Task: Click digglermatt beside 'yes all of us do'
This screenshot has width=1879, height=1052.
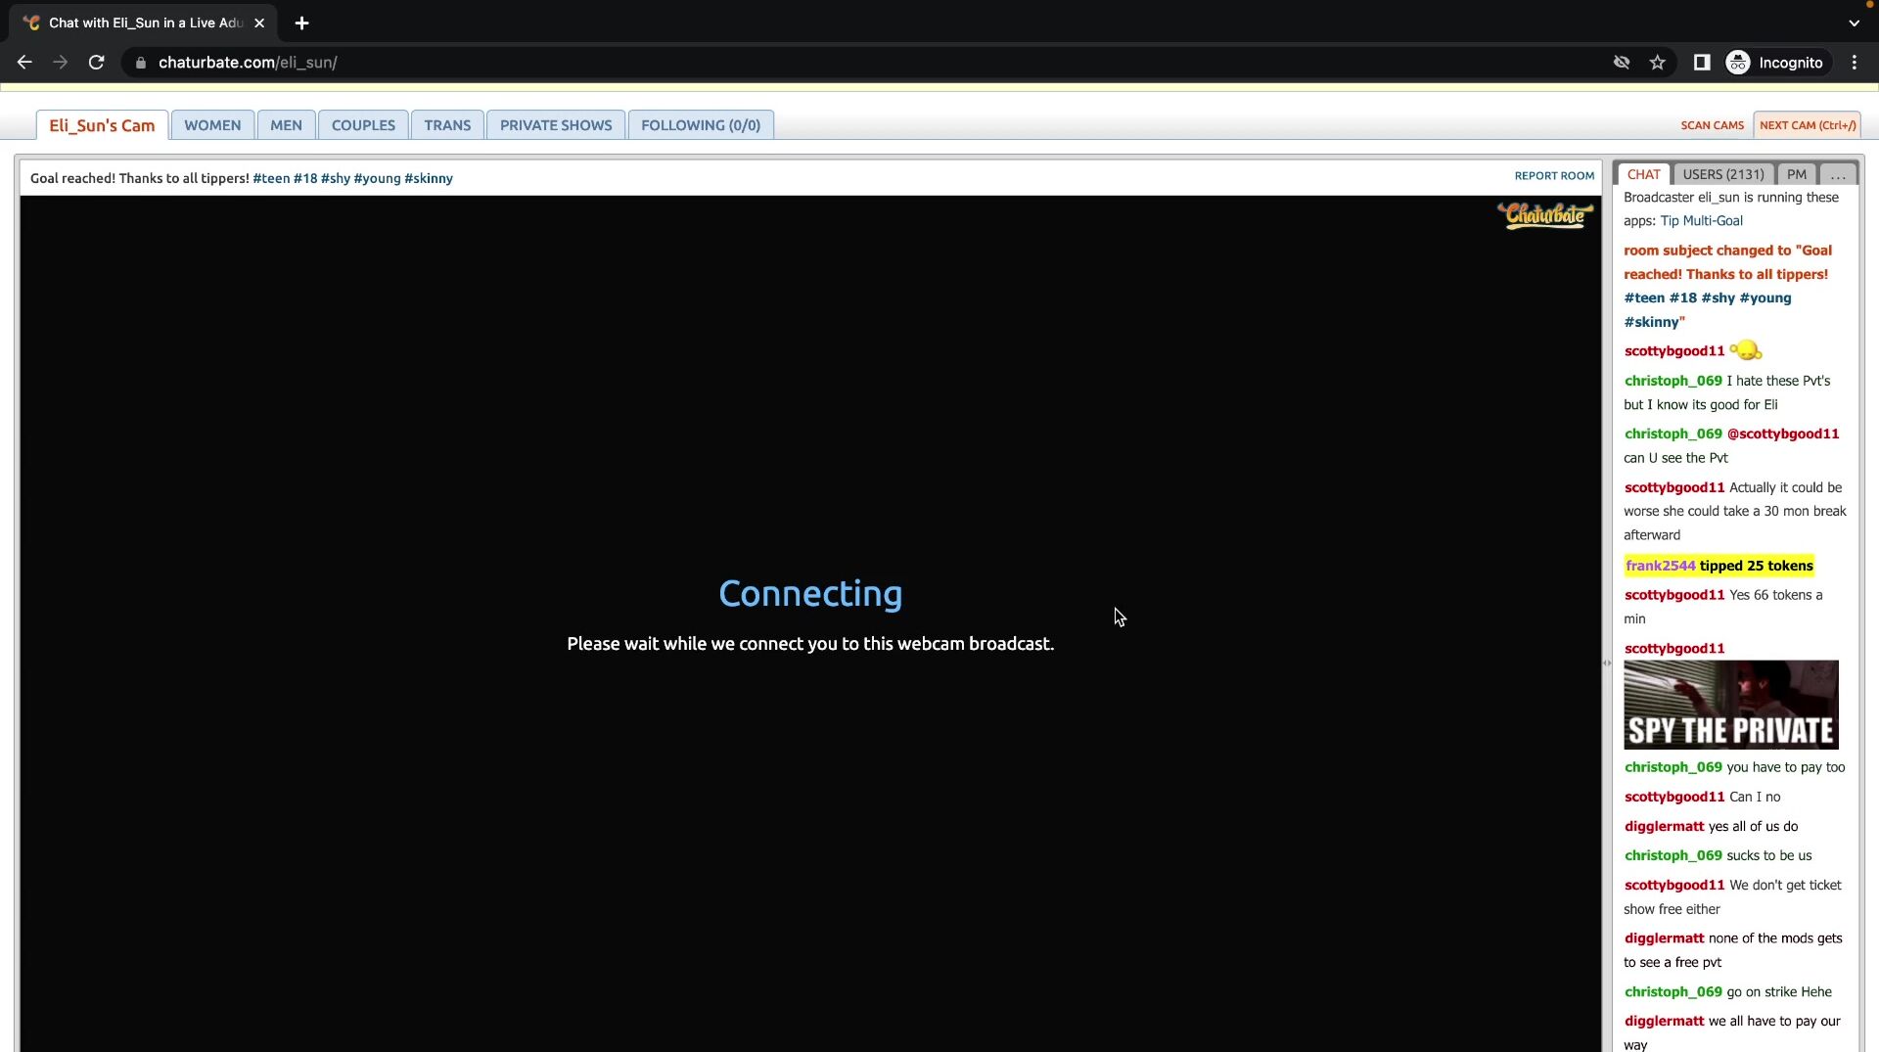Action: tap(1664, 826)
